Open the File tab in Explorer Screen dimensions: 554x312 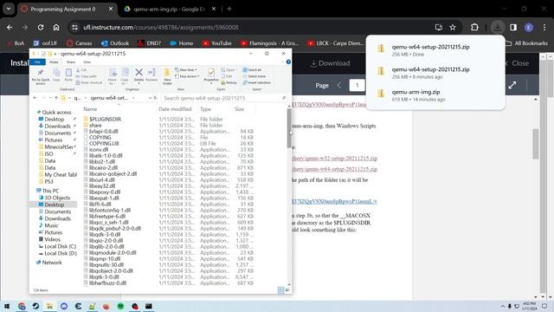(37, 62)
